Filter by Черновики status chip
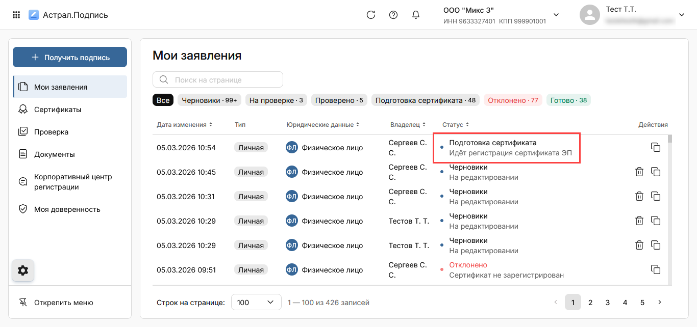The image size is (697, 327). coord(209,100)
